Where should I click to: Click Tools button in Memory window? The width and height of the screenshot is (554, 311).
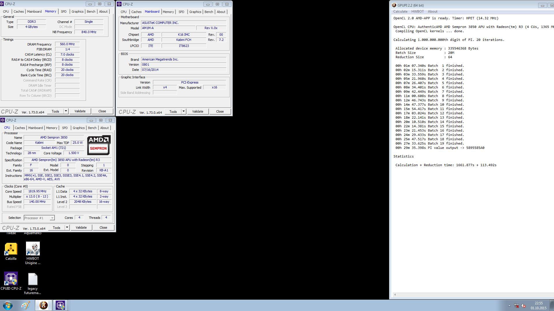point(55,111)
